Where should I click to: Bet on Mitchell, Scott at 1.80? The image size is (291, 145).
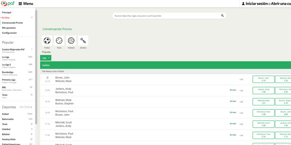pos(263,124)
